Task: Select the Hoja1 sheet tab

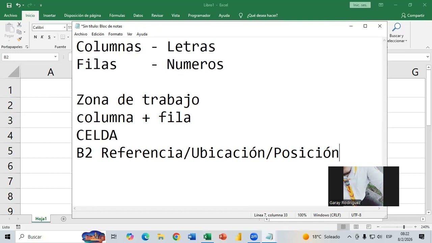Action: (x=41, y=219)
